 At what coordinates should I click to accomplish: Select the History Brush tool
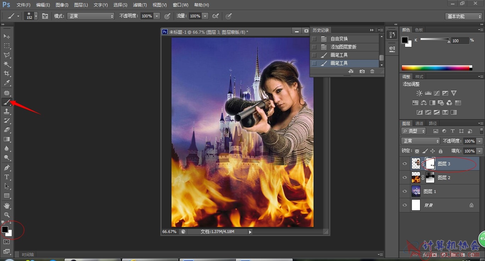tap(7, 121)
